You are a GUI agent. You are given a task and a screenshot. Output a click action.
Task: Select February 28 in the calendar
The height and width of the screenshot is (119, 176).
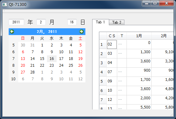(32, 72)
